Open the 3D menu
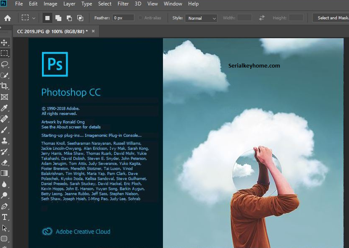This screenshot has width=349, height=248. pyautogui.click(x=138, y=4)
